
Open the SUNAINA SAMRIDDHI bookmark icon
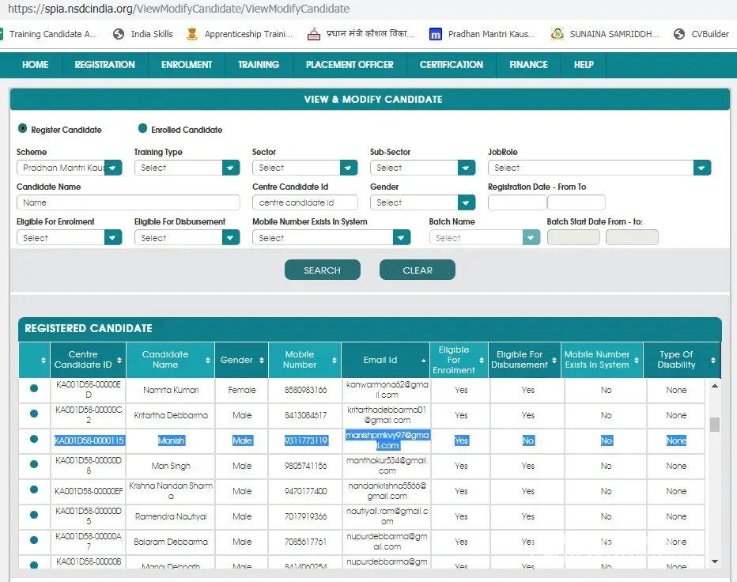tap(557, 34)
